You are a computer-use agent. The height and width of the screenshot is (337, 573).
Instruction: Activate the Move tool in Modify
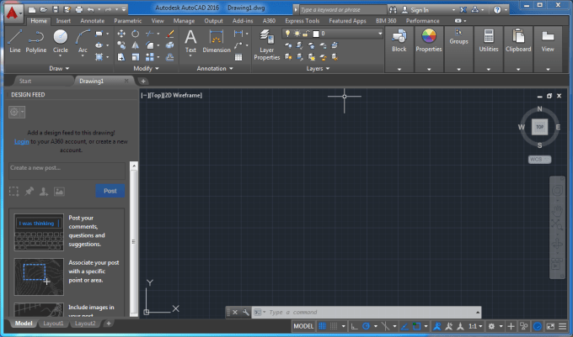click(121, 34)
